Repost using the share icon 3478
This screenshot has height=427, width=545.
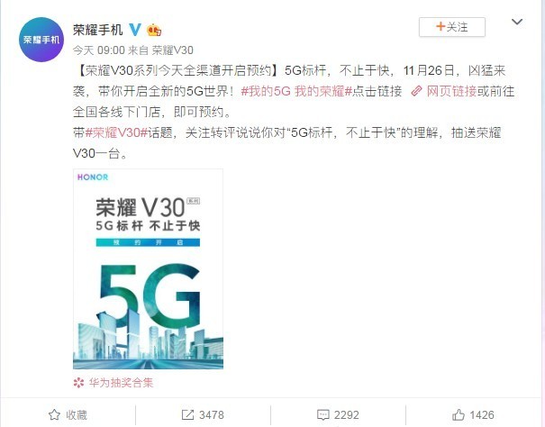(x=203, y=414)
